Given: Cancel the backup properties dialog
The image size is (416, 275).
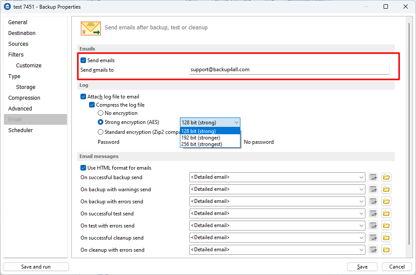Looking at the screenshot, I should point(397,266).
